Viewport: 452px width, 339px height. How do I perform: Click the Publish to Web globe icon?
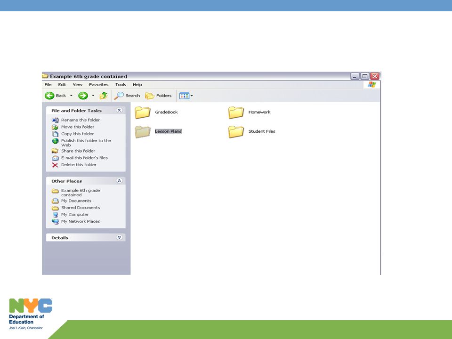[55, 141]
